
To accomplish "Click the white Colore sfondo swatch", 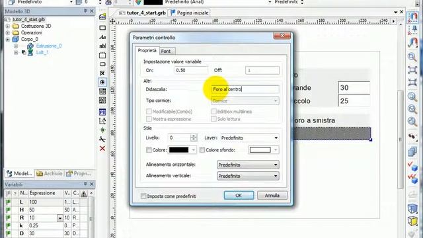I will pyautogui.click(x=260, y=150).
